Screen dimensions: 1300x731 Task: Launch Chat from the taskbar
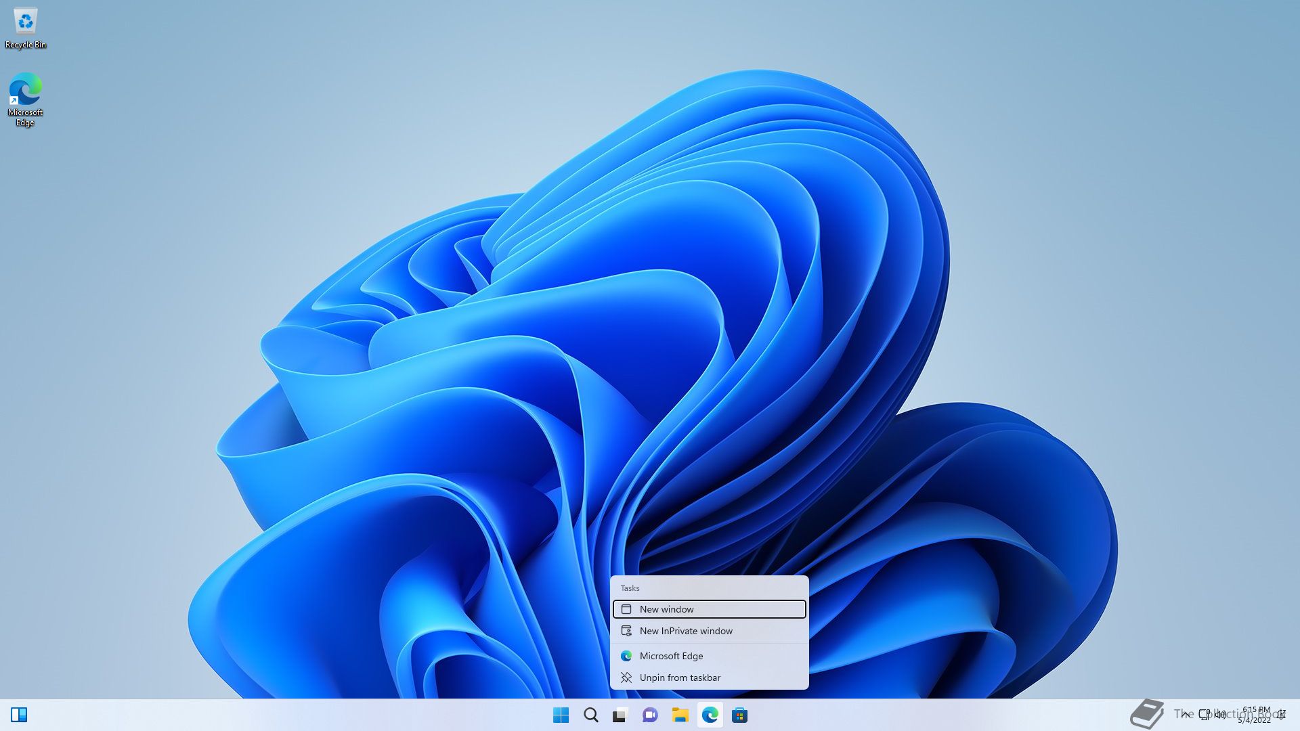tap(650, 715)
